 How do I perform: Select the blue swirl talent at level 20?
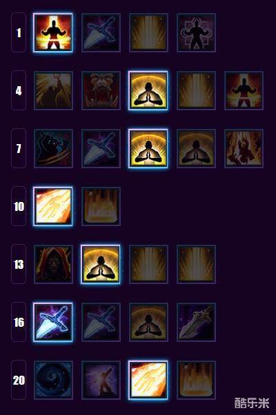[53, 380]
